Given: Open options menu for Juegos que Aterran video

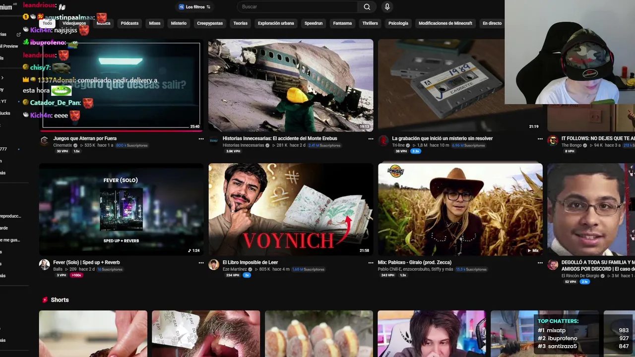Looking at the screenshot, I should pos(201,139).
